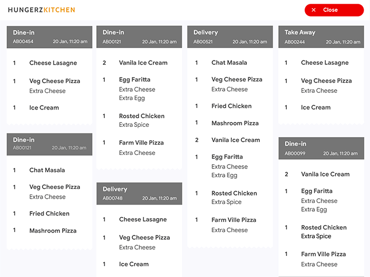This screenshot has width=370, height=277.
Task: Select the Dine-in order AB00099 header
Action: pos(322,148)
